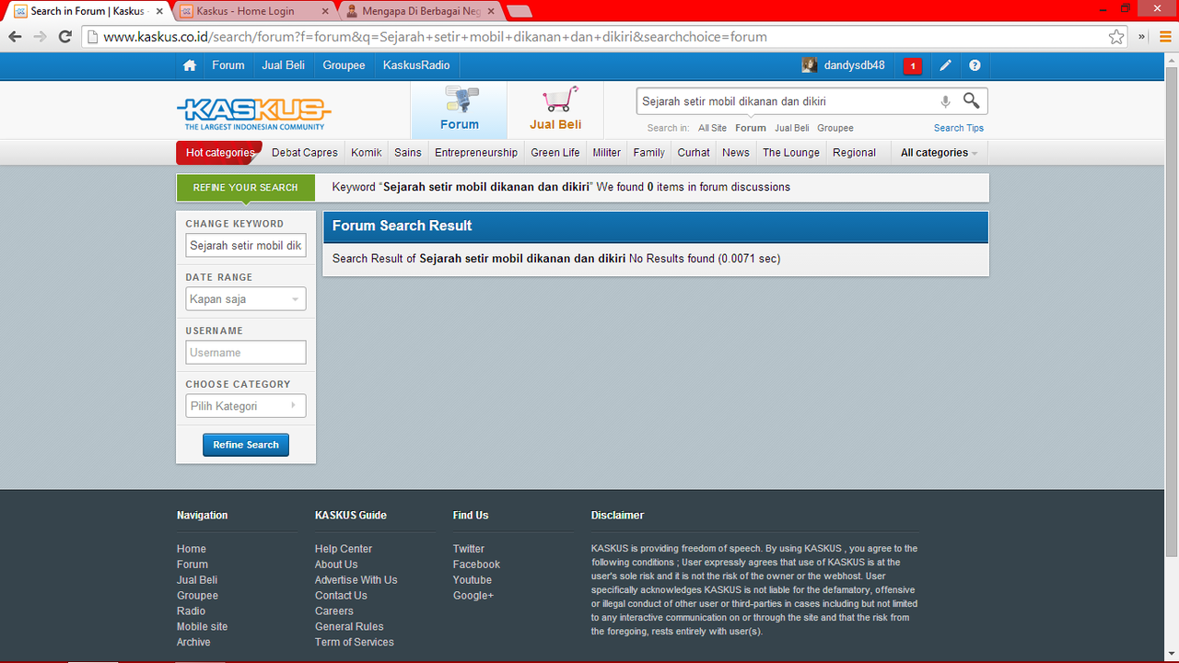Open the Entrepreneurship category
Screen dimensions: 1179x663
(x=476, y=153)
